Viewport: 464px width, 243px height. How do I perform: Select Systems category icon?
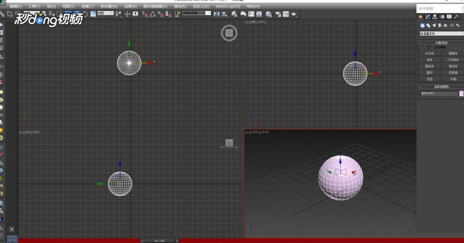[458, 25]
